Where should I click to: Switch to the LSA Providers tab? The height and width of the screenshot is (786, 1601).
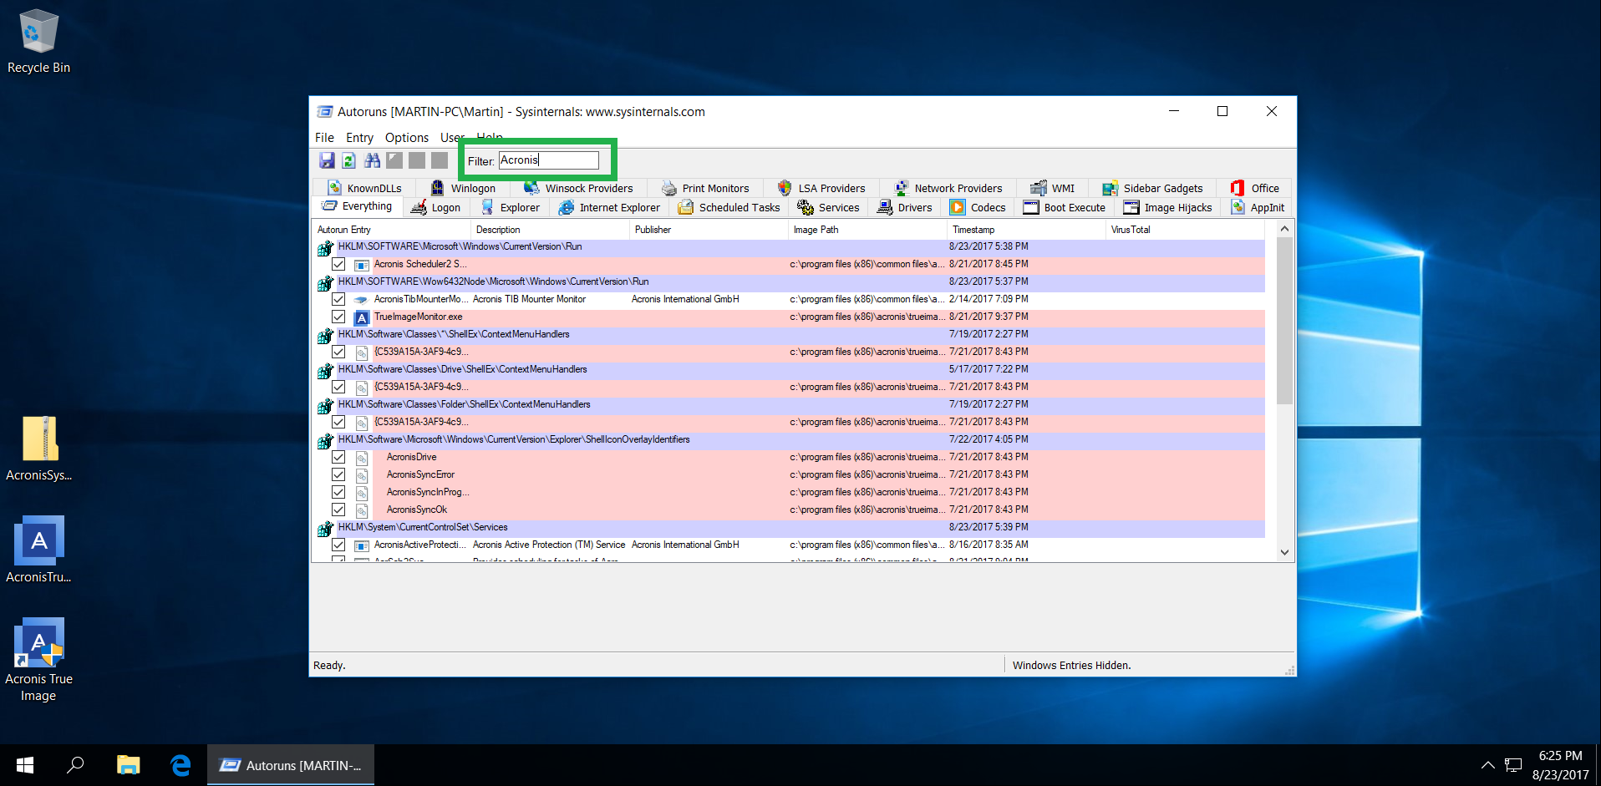pos(821,188)
